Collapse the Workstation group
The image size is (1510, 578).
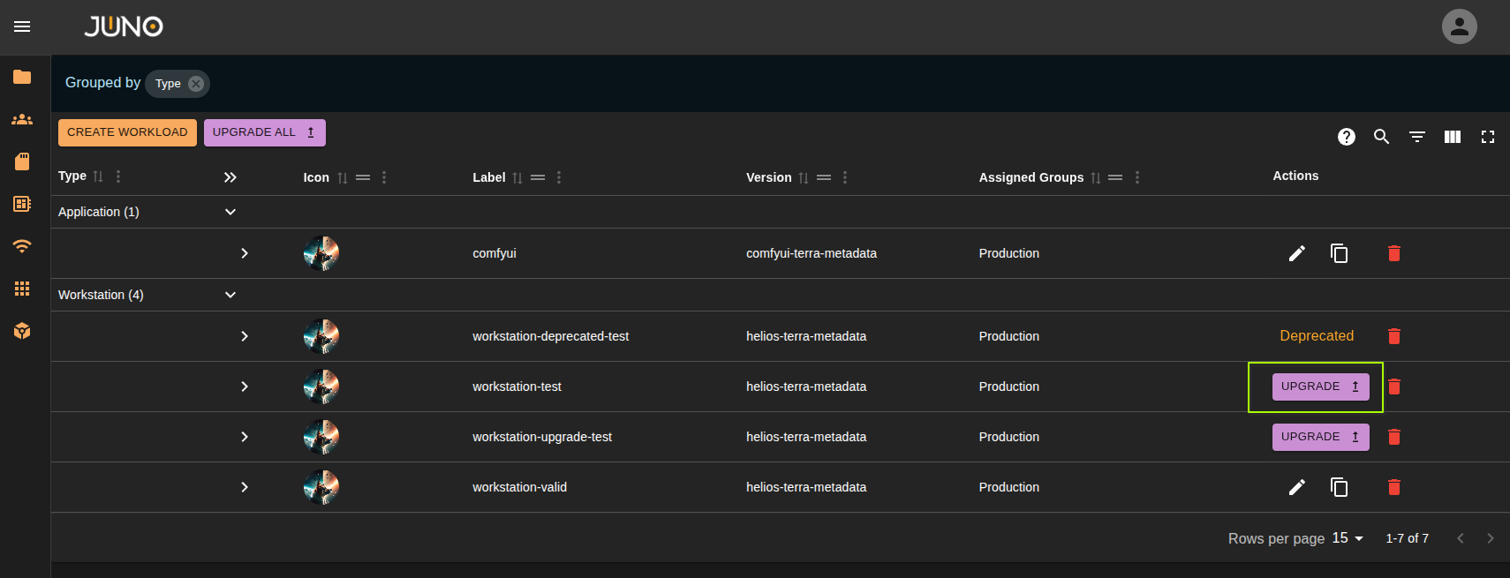click(230, 295)
